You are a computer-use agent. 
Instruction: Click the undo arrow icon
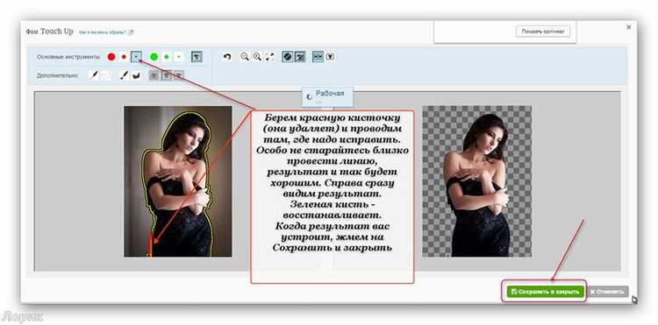pos(227,57)
